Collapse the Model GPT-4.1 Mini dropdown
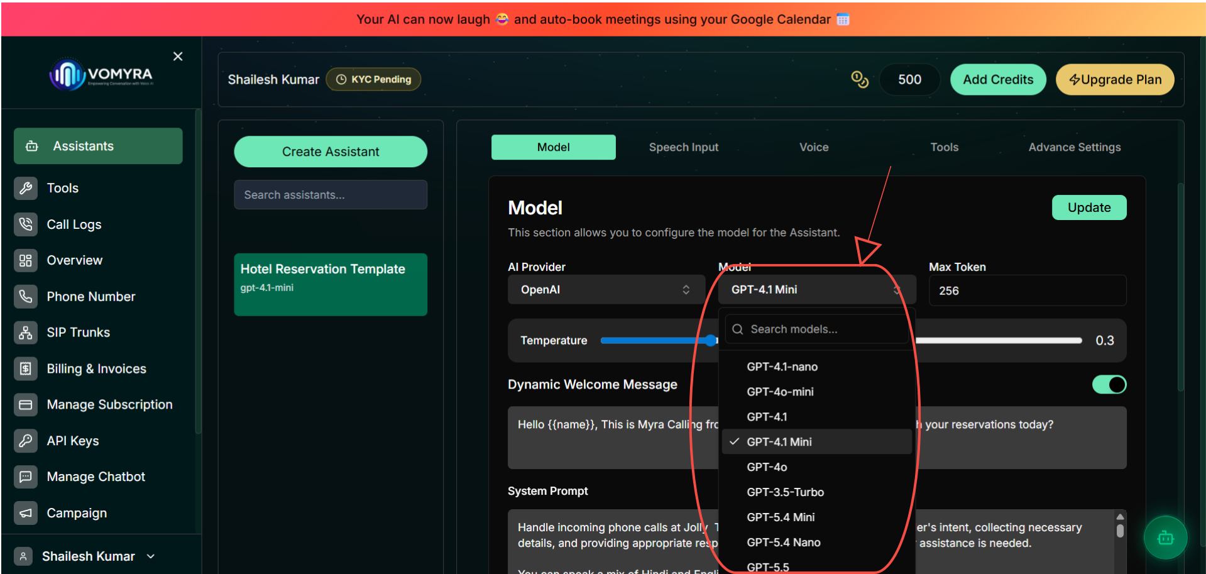Screen dimensions: 1206x574 point(816,290)
